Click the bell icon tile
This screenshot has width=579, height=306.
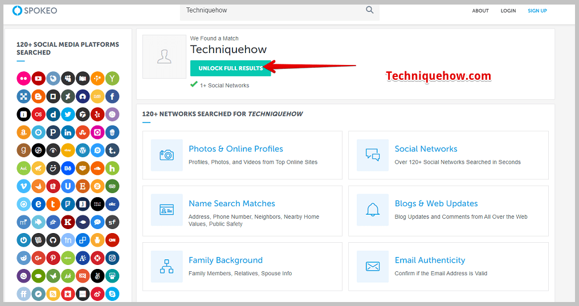pyautogui.click(x=373, y=210)
